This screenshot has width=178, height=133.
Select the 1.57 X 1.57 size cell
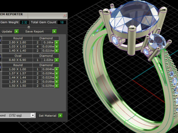pyautogui.click(x=17, y=74)
